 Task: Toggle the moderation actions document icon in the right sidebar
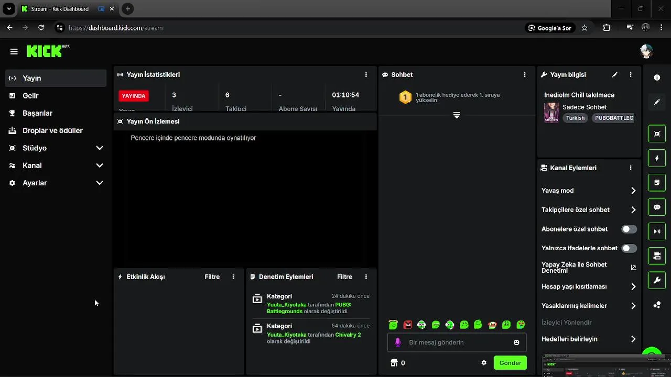point(657,183)
